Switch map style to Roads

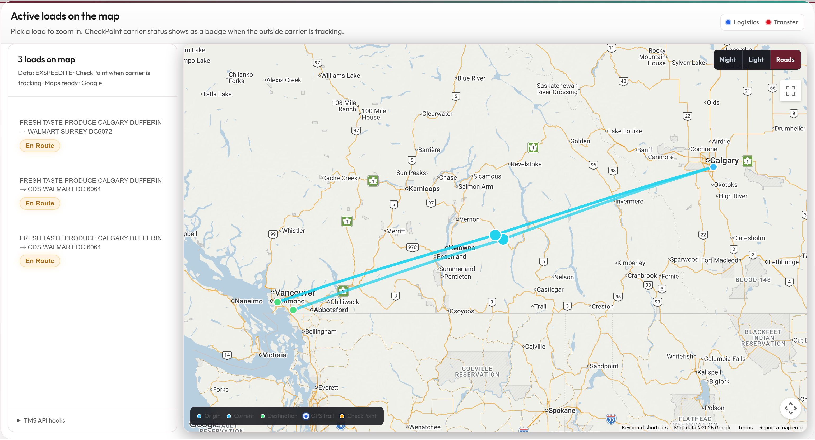click(x=785, y=59)
